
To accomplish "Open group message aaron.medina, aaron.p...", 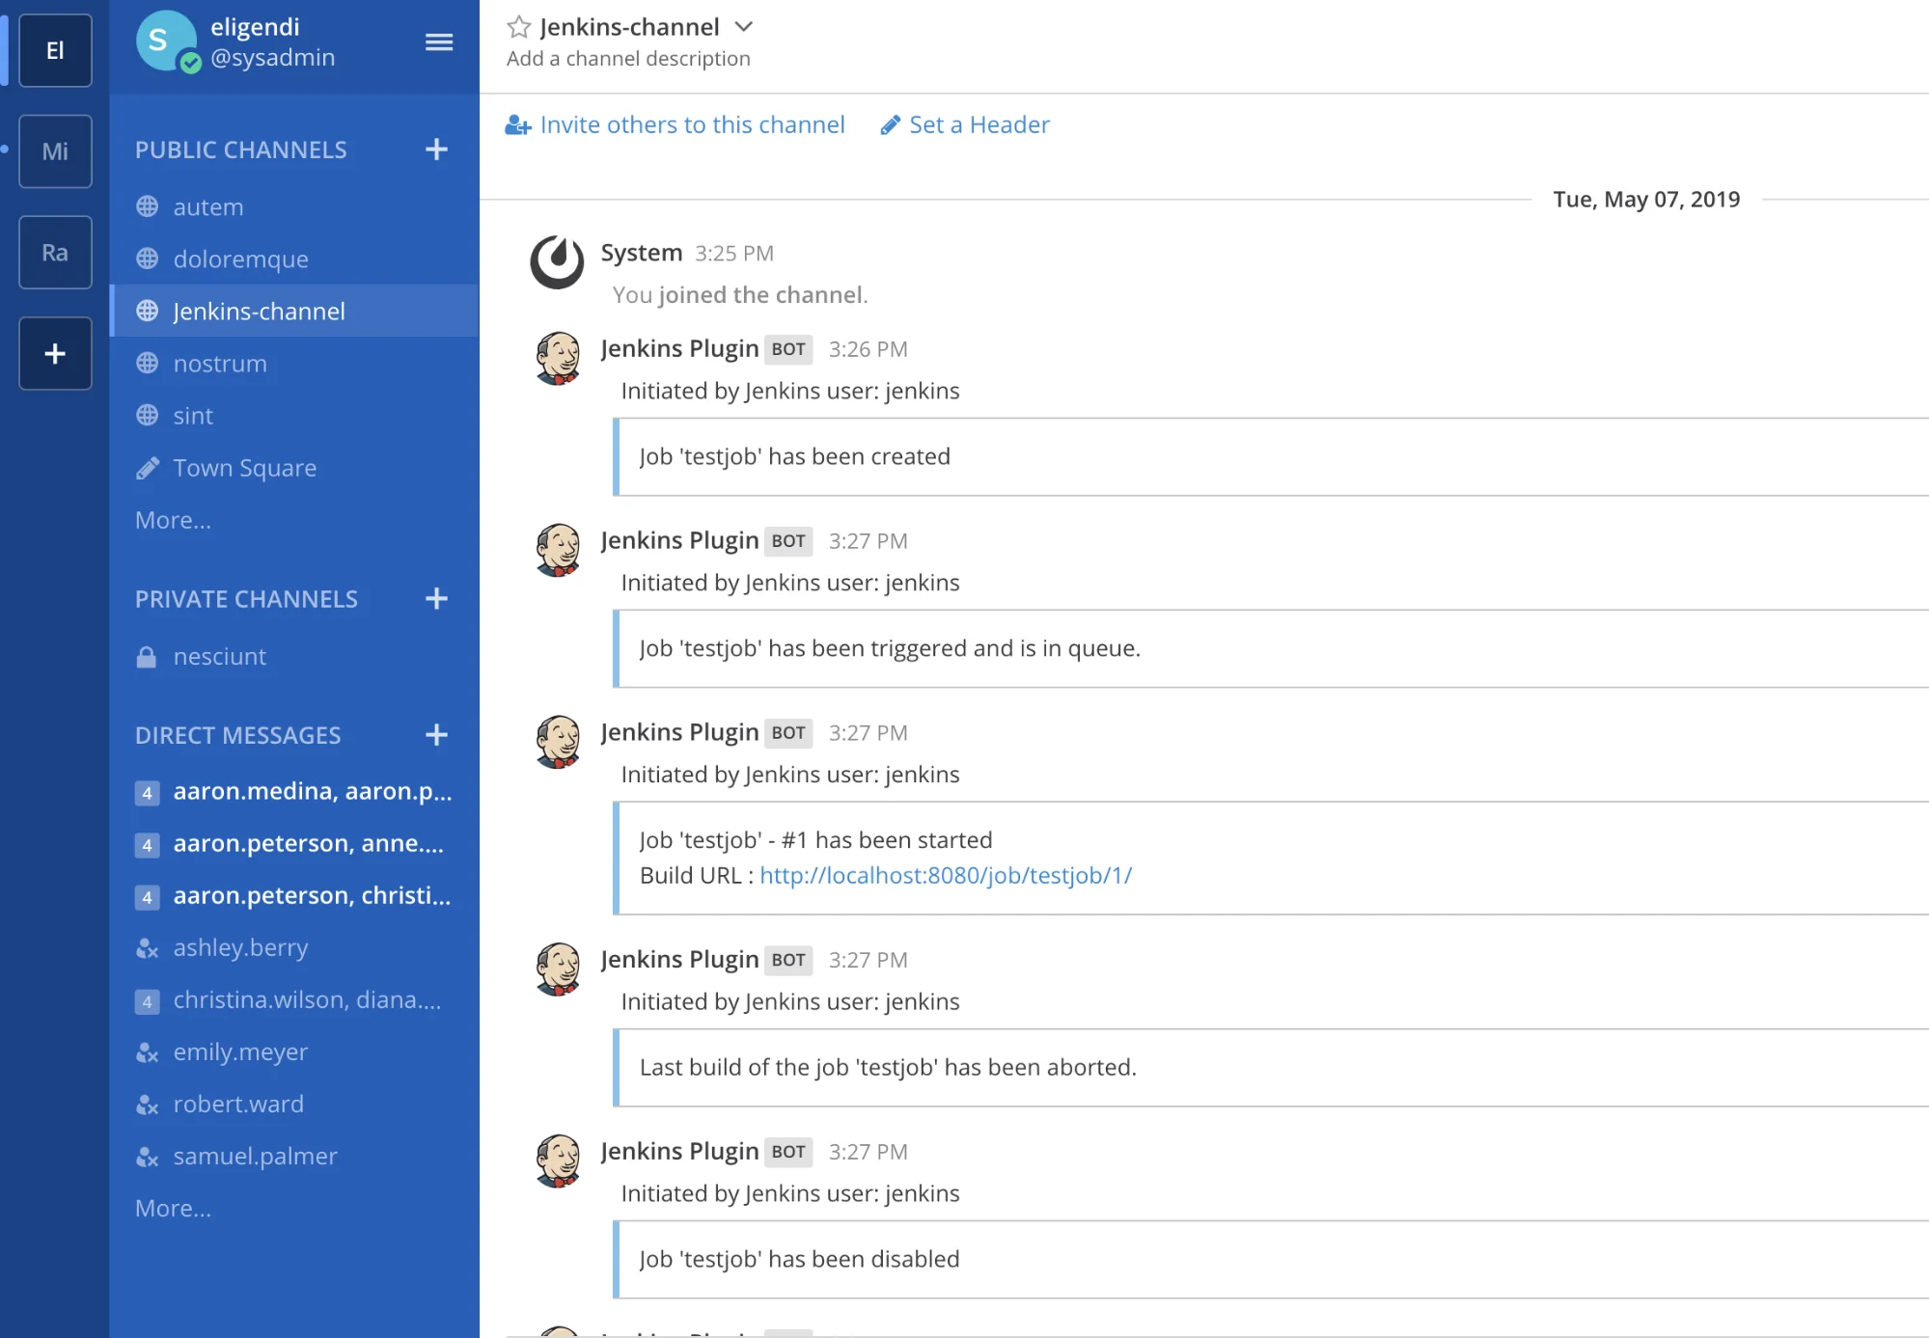I will pyautogui.click(x=294, y=792).
